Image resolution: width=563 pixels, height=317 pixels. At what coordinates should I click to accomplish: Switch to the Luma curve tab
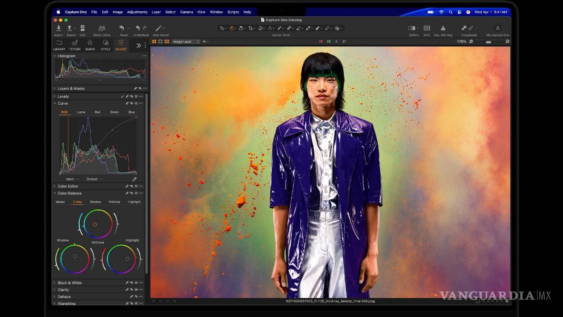coord(81,112)
